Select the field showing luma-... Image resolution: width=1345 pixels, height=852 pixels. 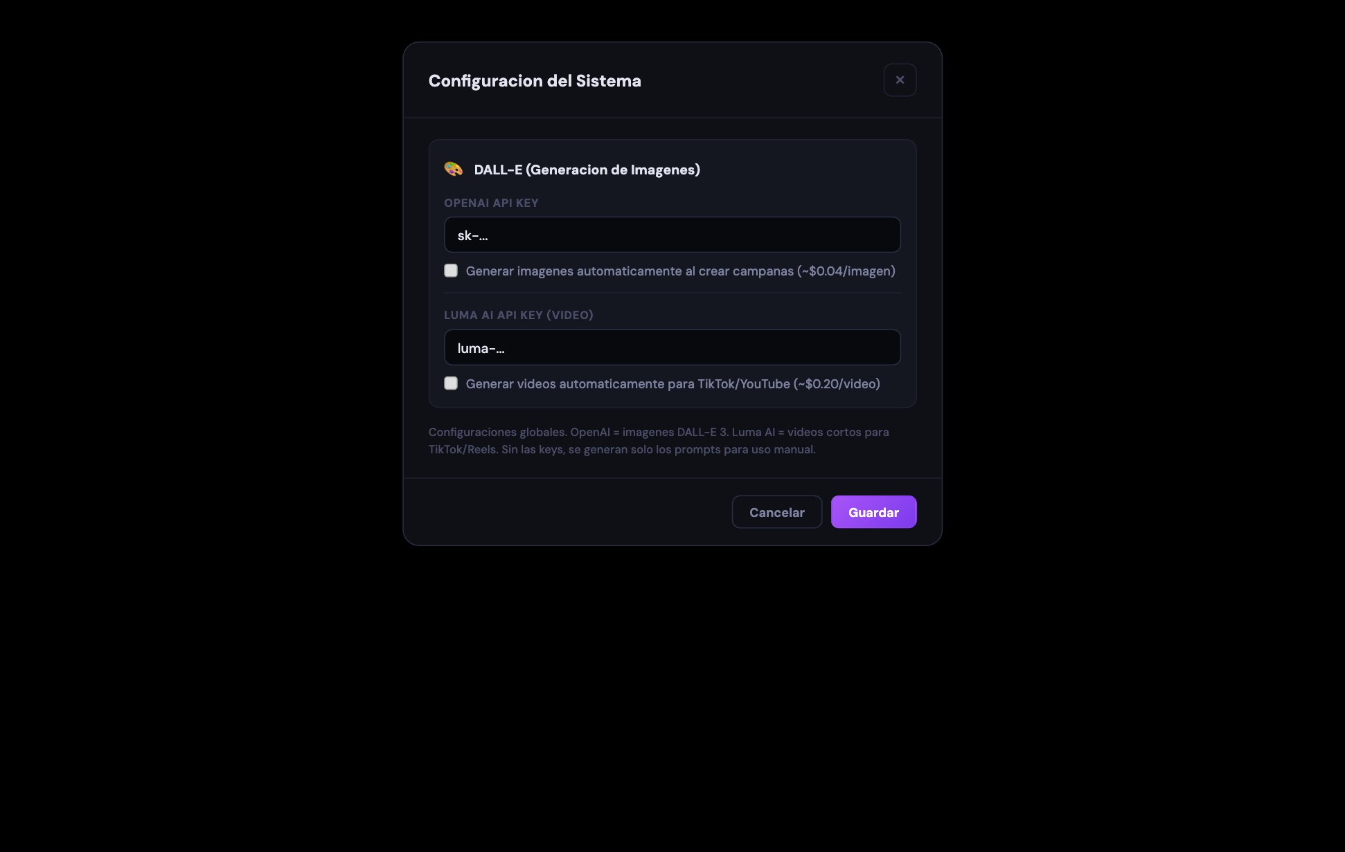tap(672, 347)
